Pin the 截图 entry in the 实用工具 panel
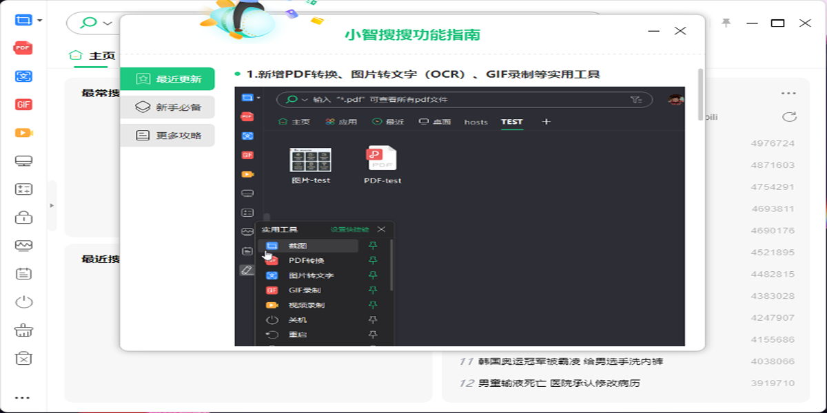Screen dimensions: 827x413 click(x=372, y=245)
